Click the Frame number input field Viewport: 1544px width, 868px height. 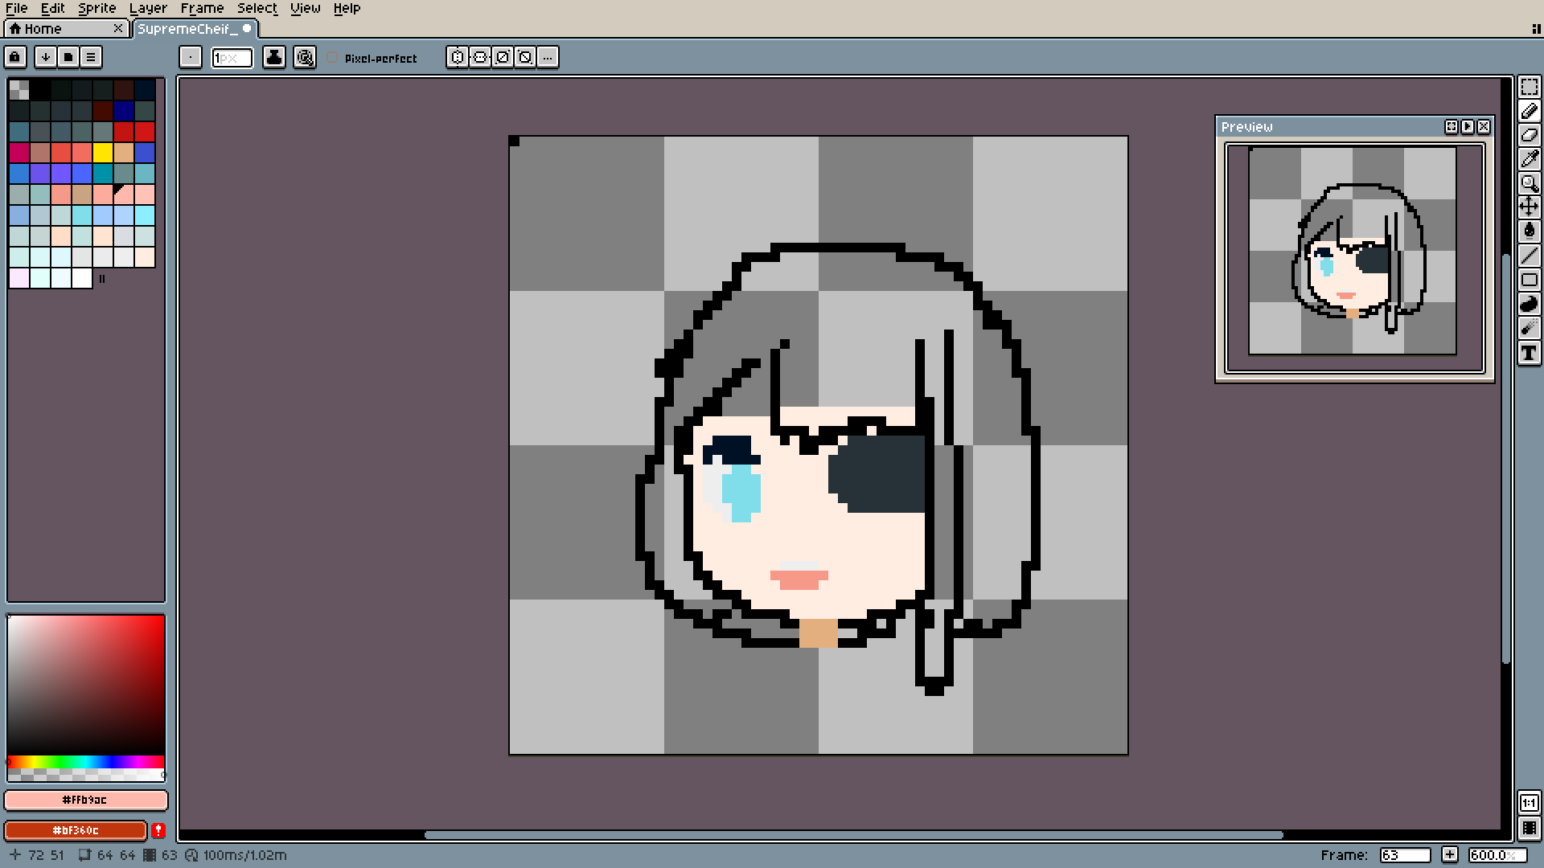(x=1404, y=855)
